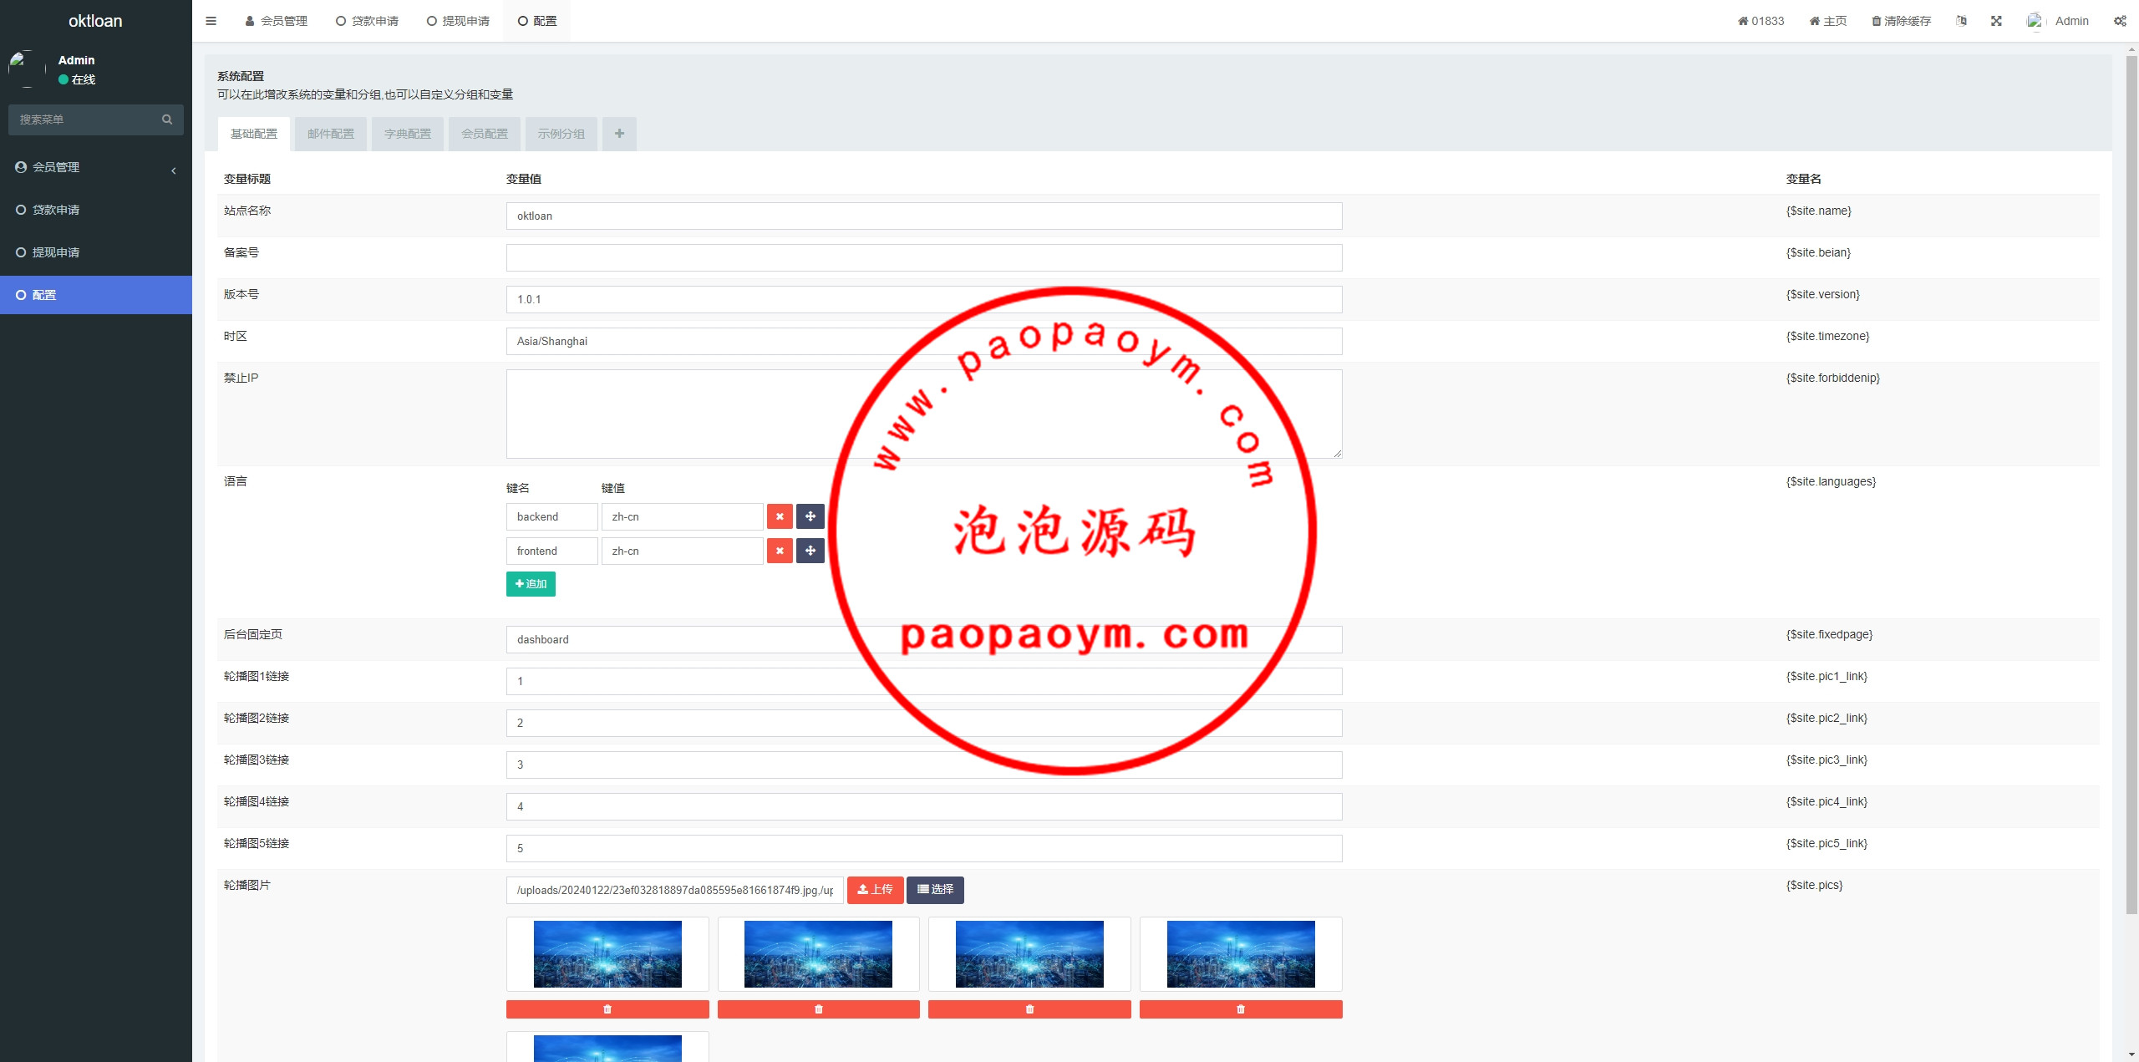Click the move handle on frontend row
The width and height of the screenshot is (2139, 1062).
(810, 551)
